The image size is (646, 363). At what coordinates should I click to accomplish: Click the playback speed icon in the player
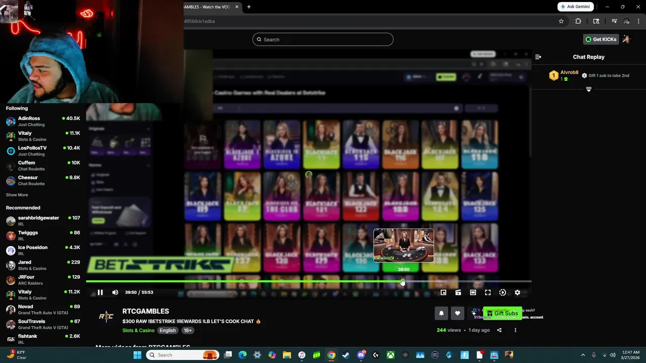[x=503, y=292]
